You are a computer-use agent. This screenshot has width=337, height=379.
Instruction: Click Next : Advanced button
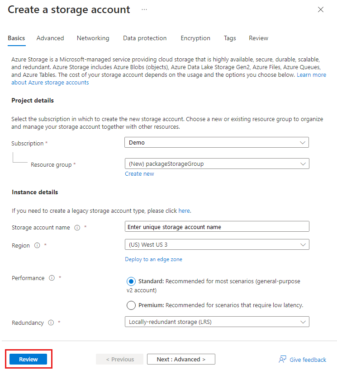(181, 359)
